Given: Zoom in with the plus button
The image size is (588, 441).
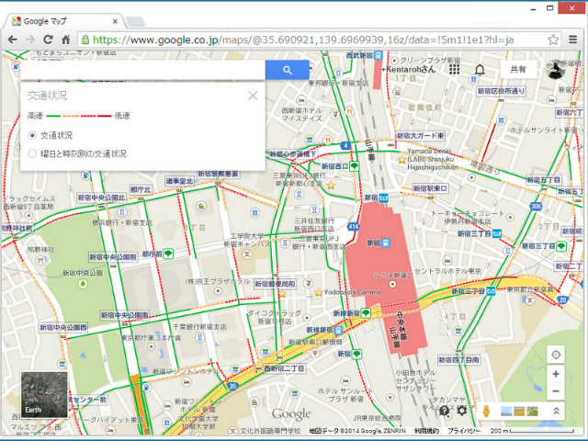Looking at the screenshot, I should coord(556,374).
